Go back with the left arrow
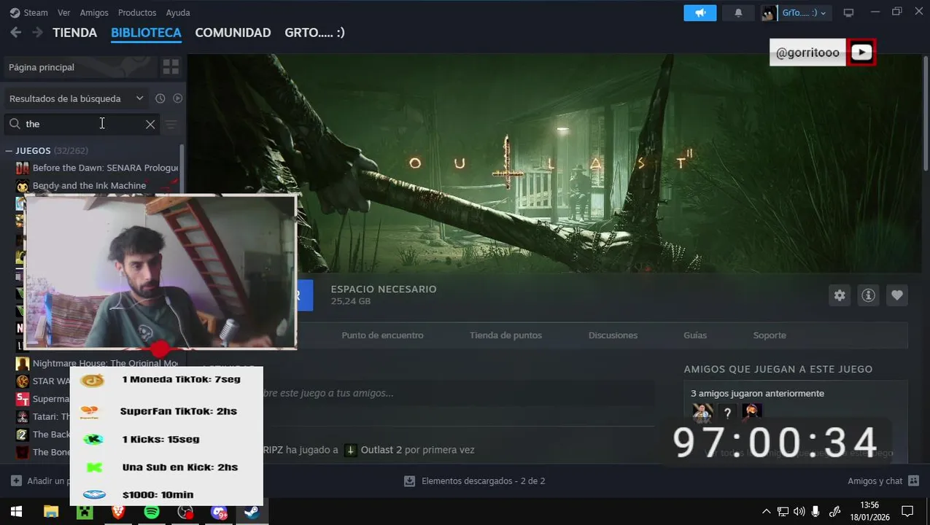930x525 pixels. [15, 32]
